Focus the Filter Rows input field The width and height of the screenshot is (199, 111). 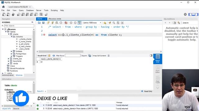72,55
